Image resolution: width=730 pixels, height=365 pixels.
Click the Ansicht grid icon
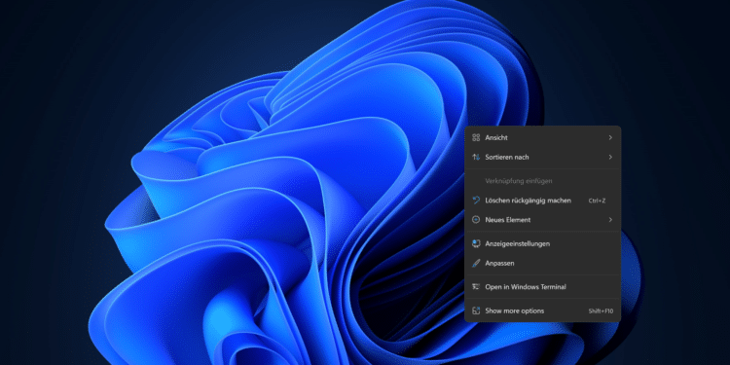pos(476,138)
